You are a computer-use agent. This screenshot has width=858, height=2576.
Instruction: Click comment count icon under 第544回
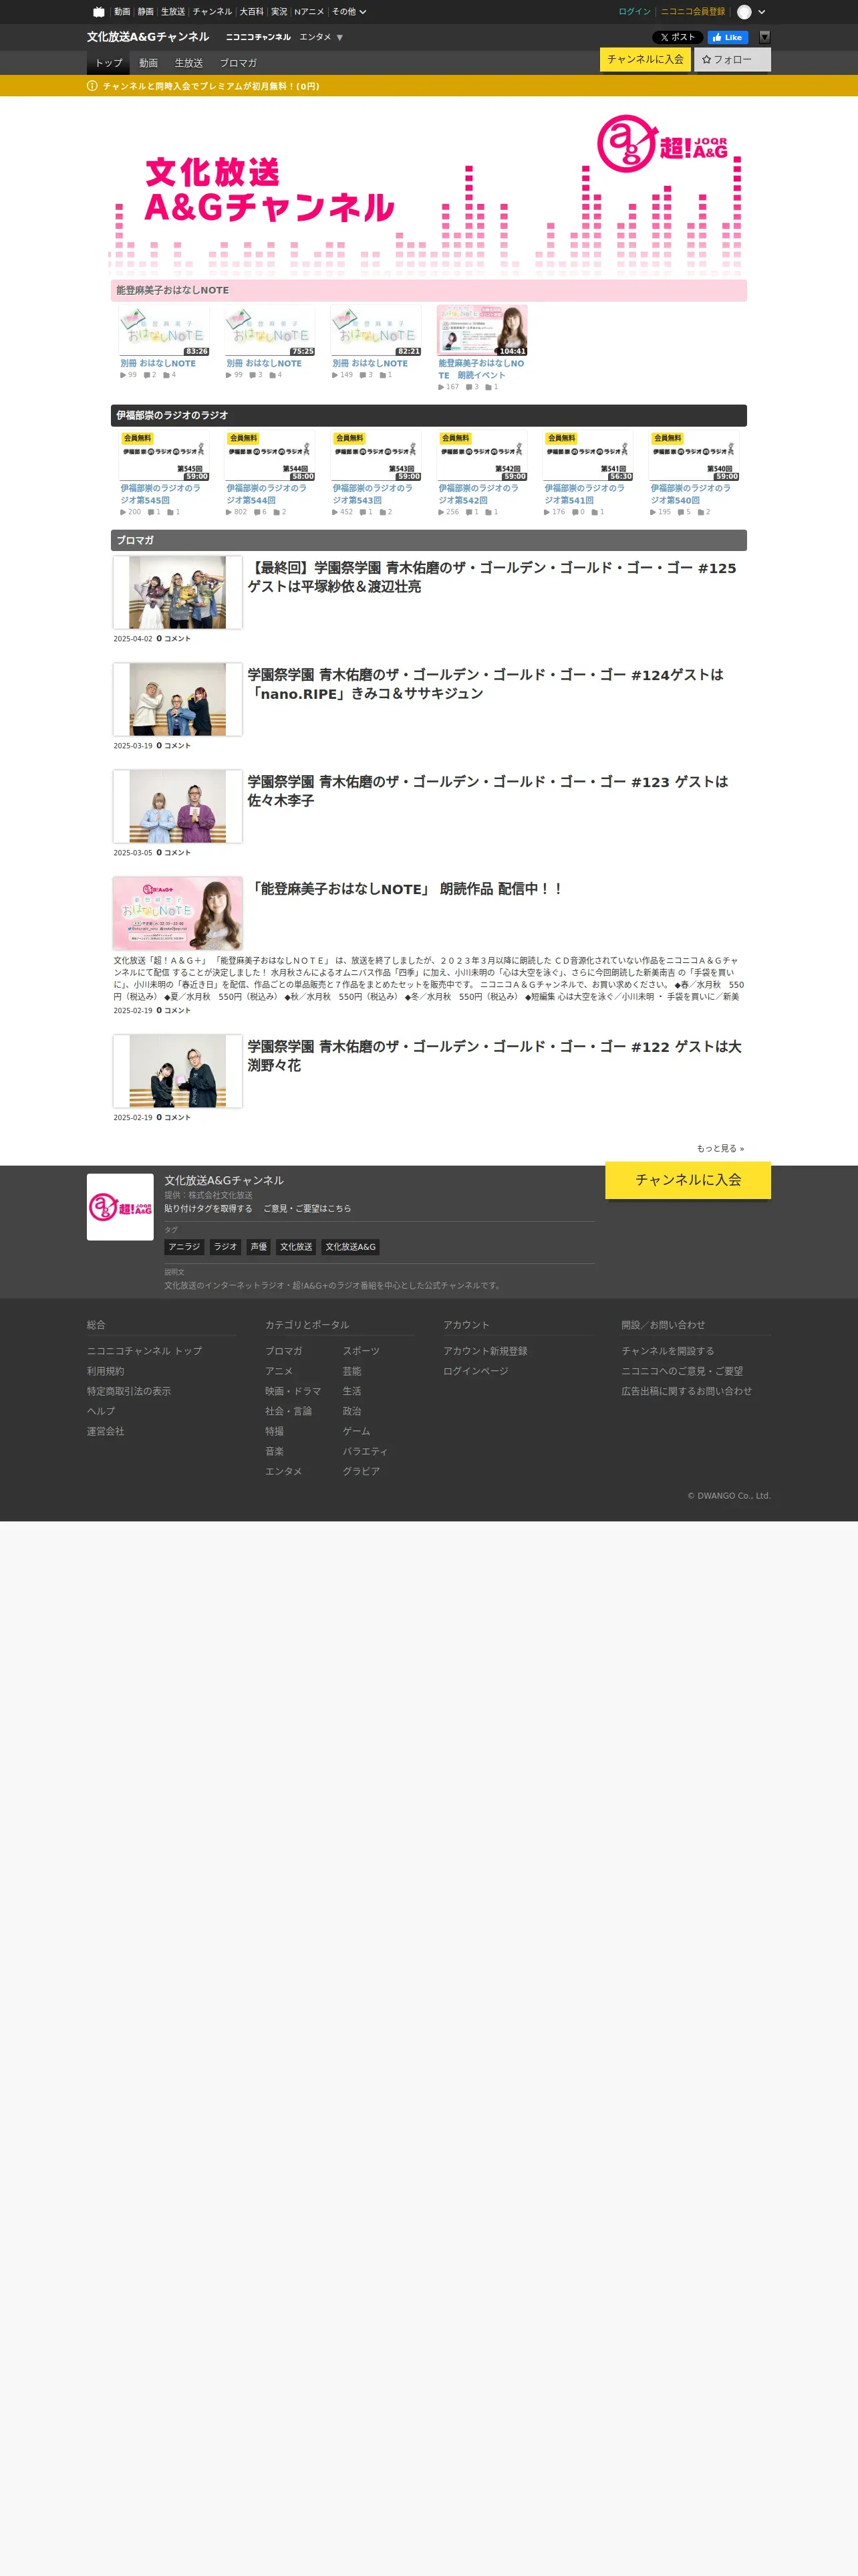tap(257, 512)
